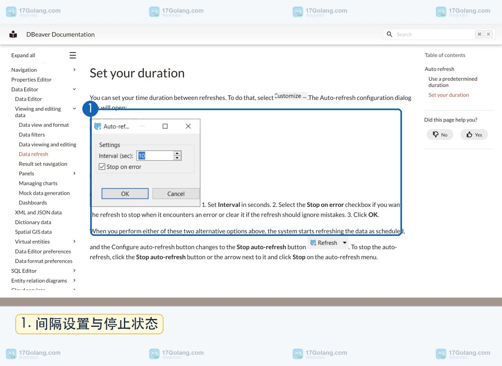The height and width of the screenshot is (366, 502).
Task: Open Data view and format page
Action: coord(44,125)
